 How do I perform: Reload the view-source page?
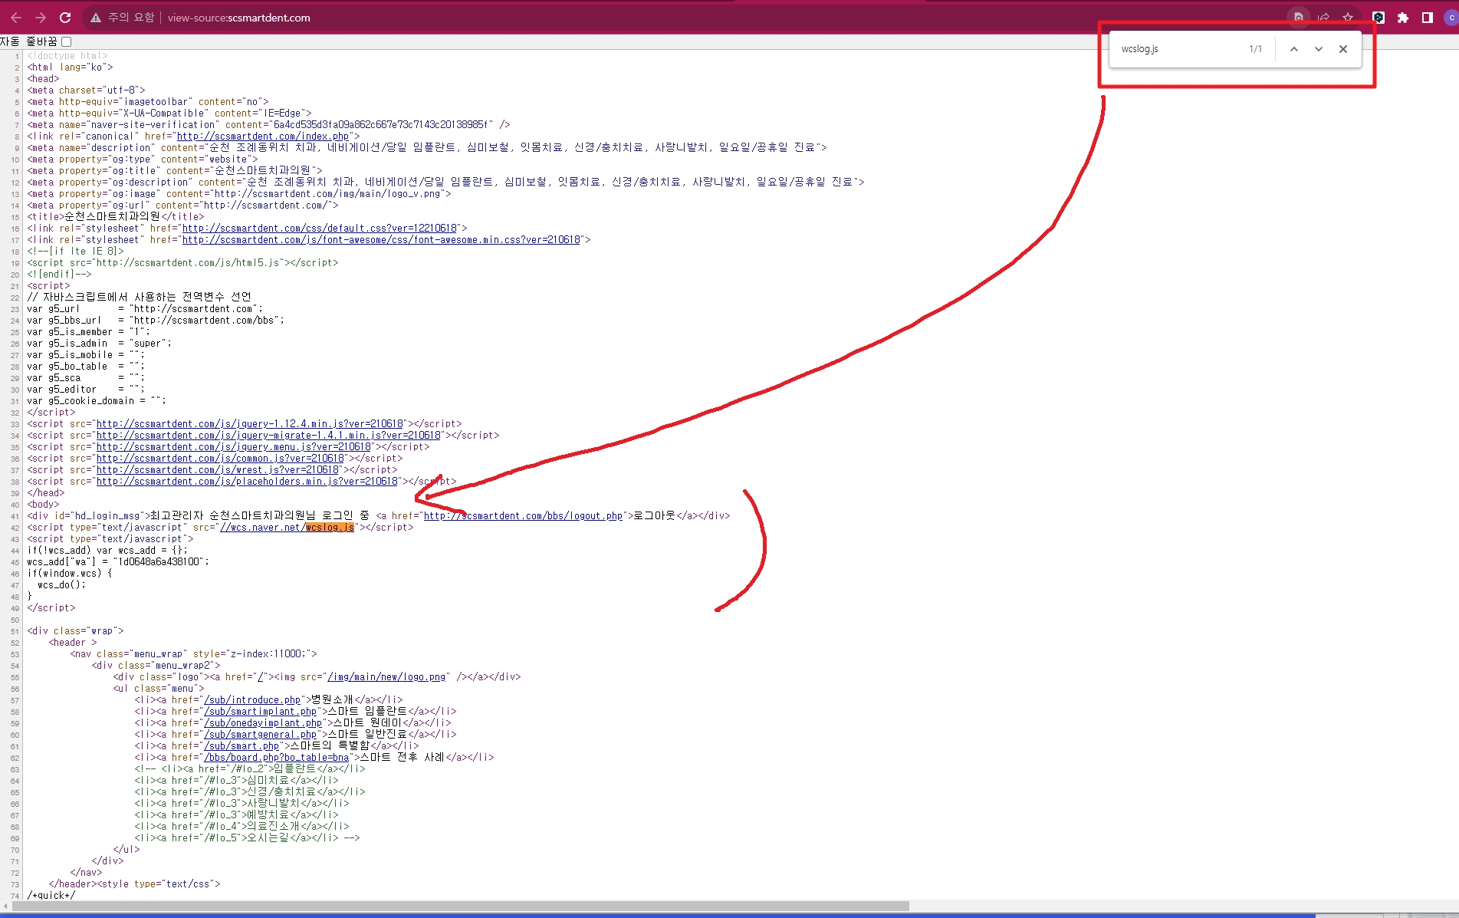(x=65, y=18)
